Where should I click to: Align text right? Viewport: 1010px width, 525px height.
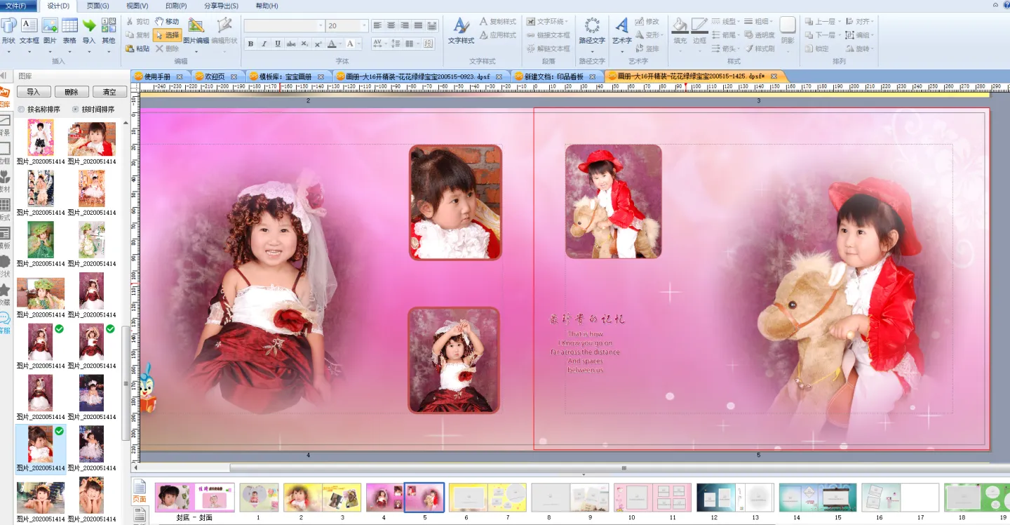(x=405, y=25)
